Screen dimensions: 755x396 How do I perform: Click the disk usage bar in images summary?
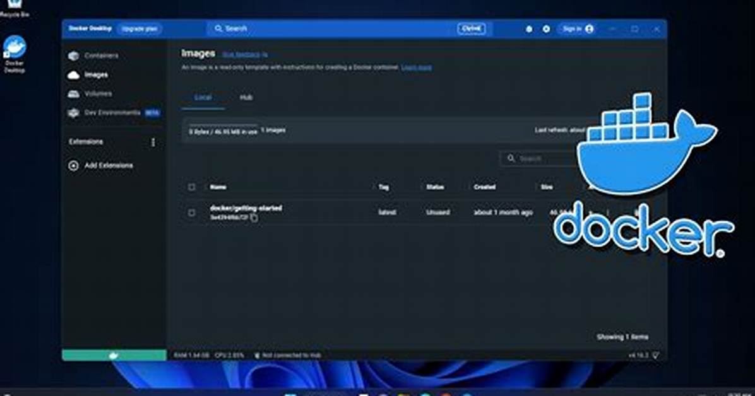pyautogui.click(x=223, y=125)
